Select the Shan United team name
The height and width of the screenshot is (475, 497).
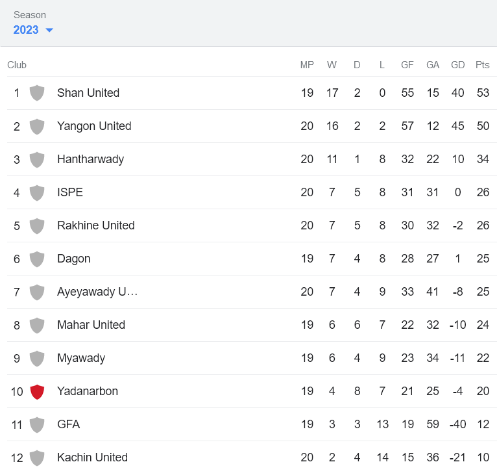(x=88, y=93)
